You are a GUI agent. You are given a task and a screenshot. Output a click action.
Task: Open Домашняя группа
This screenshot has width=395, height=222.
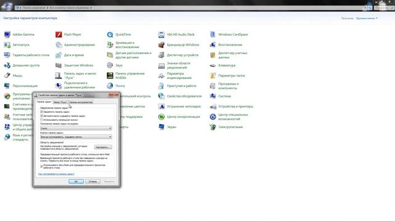22,65
